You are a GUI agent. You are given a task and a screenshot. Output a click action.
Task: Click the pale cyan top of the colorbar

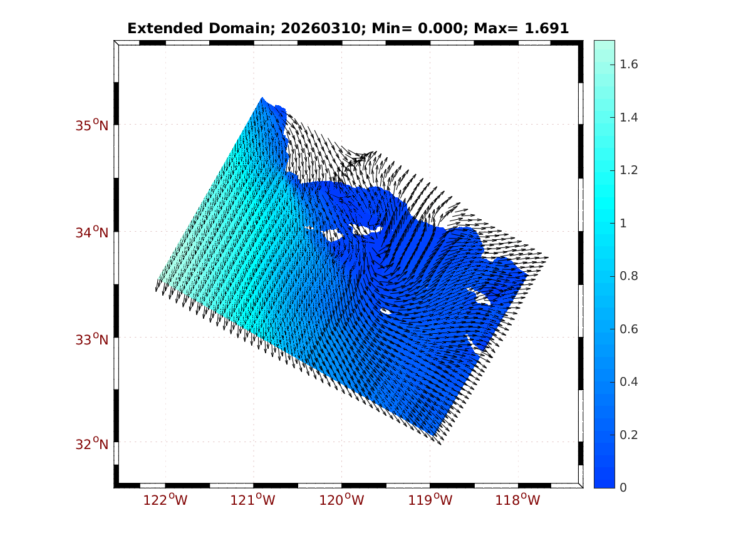click(x=604, y=46)
